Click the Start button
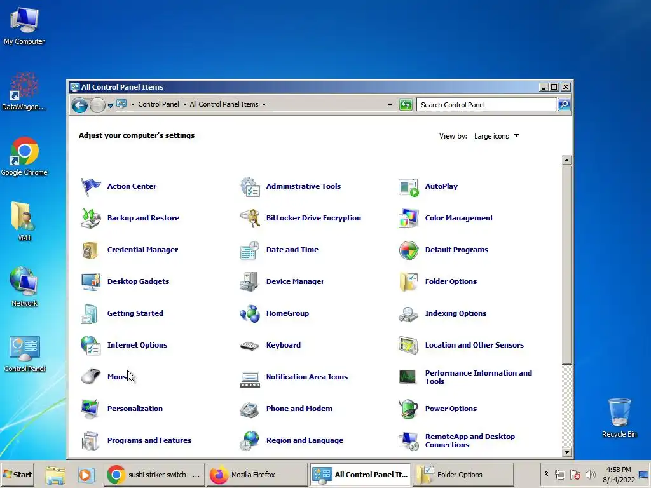 coord(17,475)
